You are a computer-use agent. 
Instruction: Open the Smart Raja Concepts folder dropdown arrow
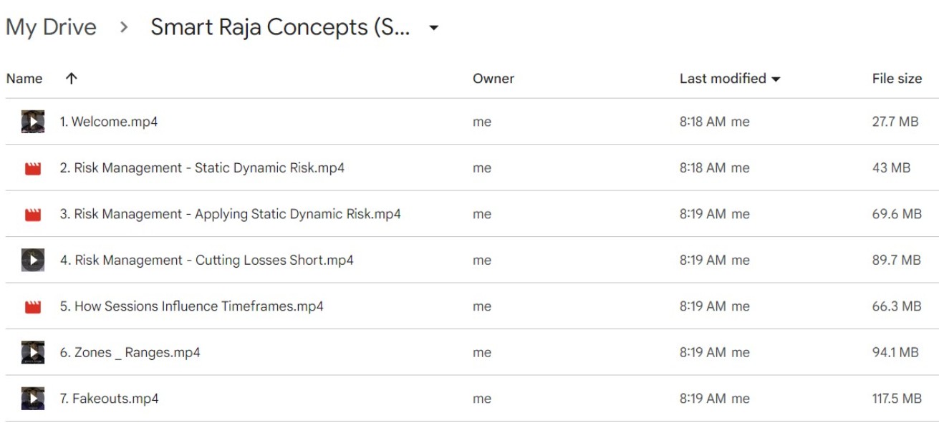(x=433, y=29)
